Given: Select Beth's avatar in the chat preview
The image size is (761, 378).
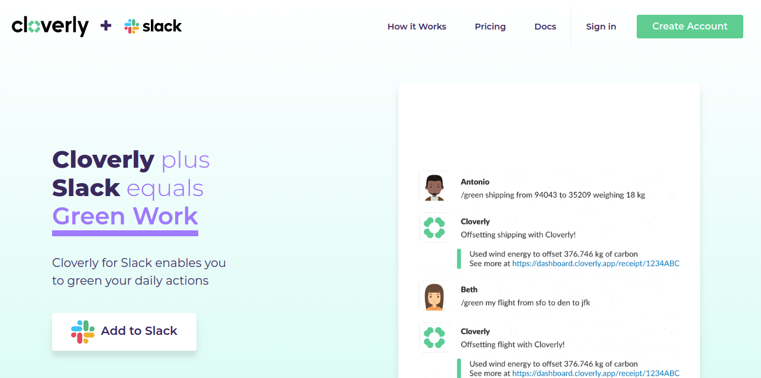Looking at the screenshot, I should (434, 296).
